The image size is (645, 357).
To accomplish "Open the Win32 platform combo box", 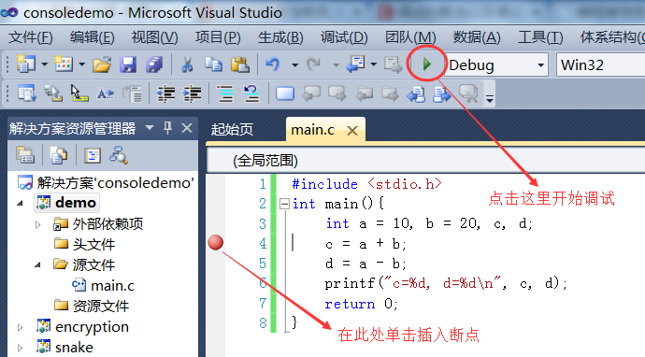I will pyautogui.click(x=600, y=65).
